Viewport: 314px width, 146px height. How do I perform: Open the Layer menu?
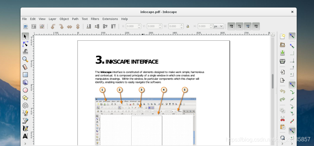click(52, 19)
